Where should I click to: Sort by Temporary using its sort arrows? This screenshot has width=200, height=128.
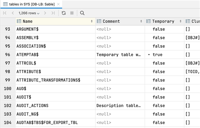180,21
